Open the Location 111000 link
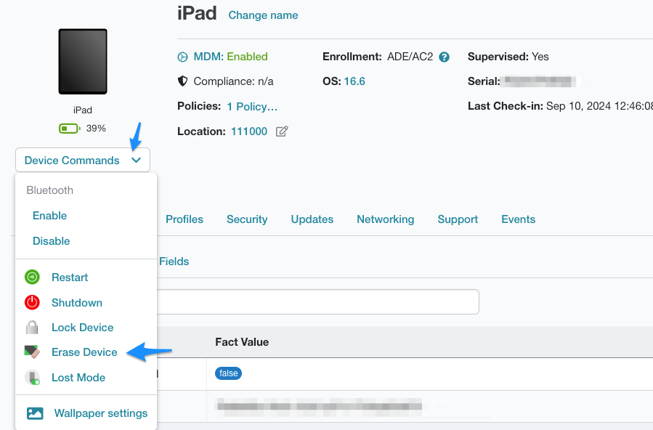Screen dimensions: 653x430 (x=249, y=131)
